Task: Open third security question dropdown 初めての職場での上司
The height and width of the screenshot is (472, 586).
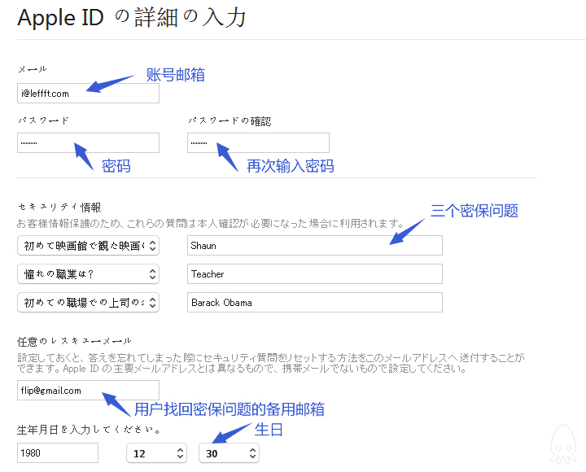Action: (88, 303)
